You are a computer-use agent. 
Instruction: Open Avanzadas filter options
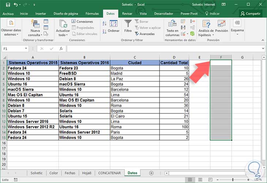pyautogui.click(x=145, y=34)
